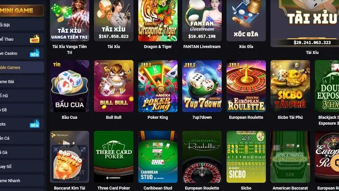Click the HOT badge beside Thể Thao

tap(35, 39)
